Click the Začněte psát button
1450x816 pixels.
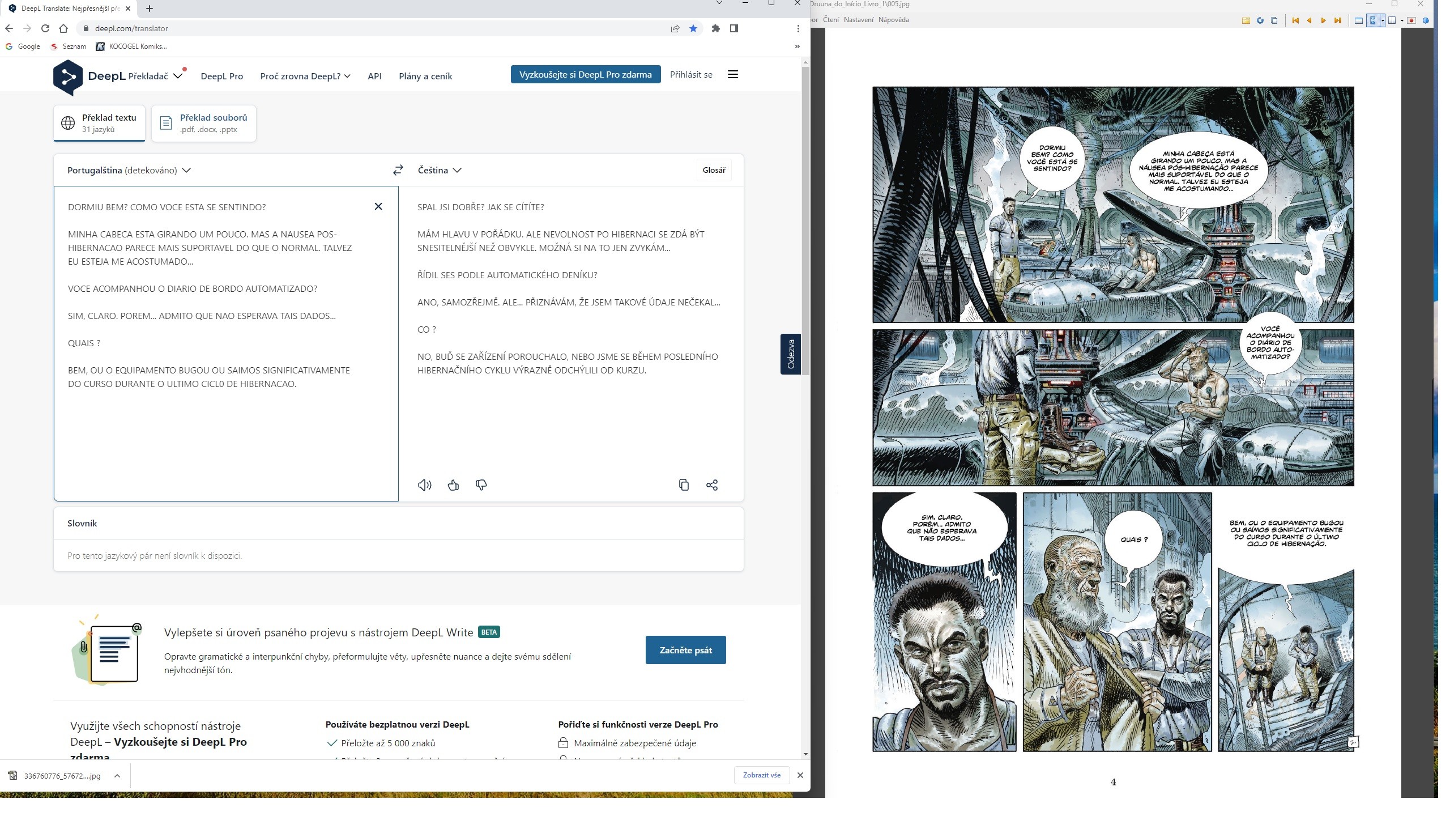pos(685,650)
